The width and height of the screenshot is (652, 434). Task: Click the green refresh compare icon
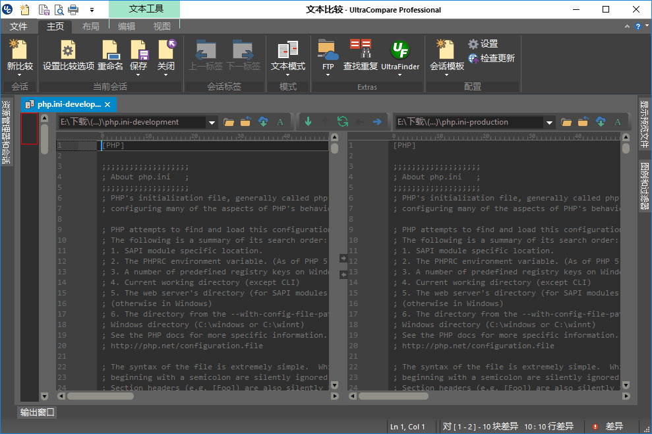coord(342,122)
